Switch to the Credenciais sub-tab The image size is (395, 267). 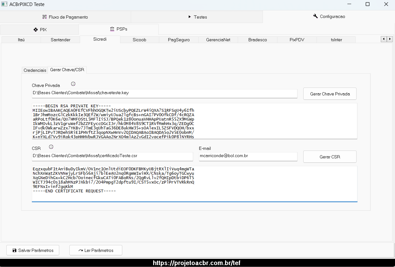pyautogui.click(x=35, y=70)
